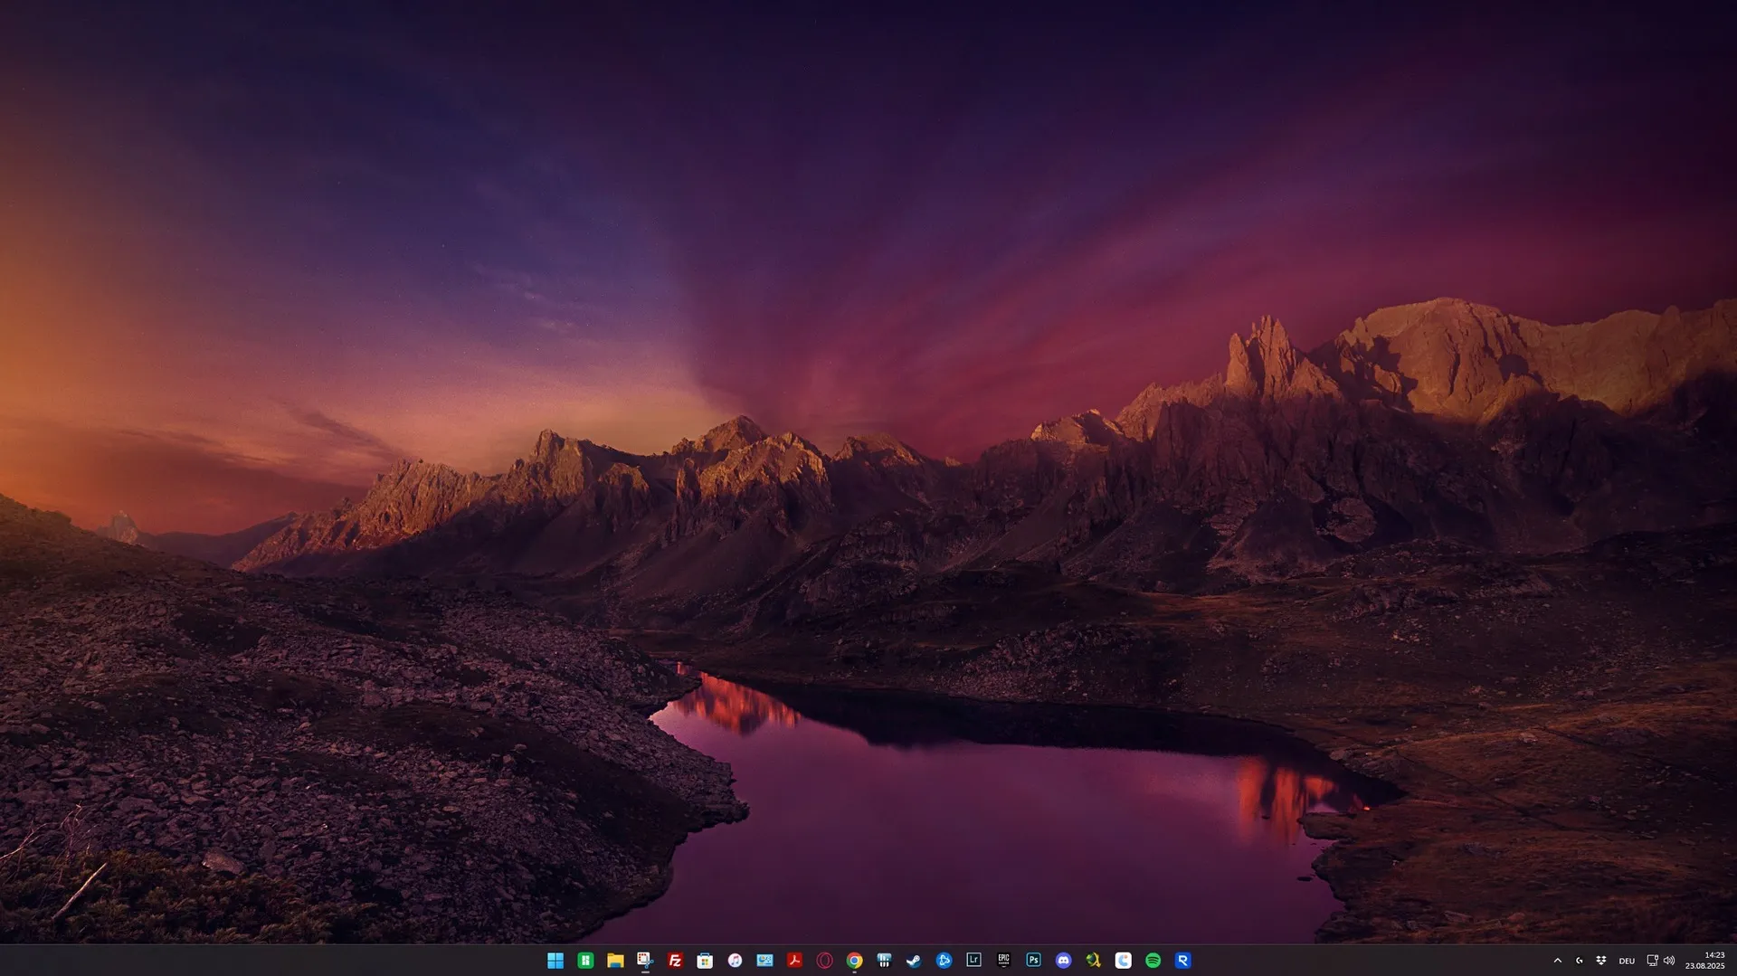Open Adobe Lightroom from the taskbar

(x=973, y=961)
